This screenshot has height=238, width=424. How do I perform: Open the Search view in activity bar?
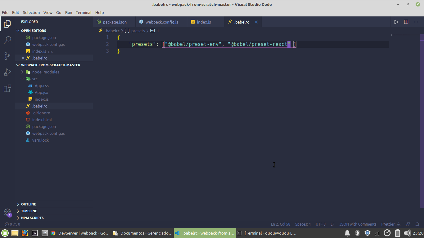7,40
